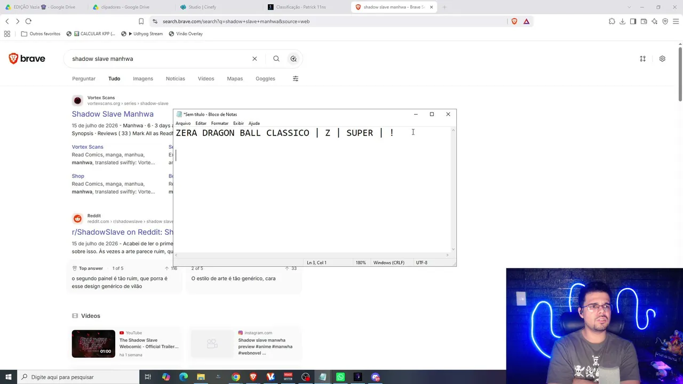
Task: Click the Notepad vertical scrollbar down arrow
Action: pos(454,249)
